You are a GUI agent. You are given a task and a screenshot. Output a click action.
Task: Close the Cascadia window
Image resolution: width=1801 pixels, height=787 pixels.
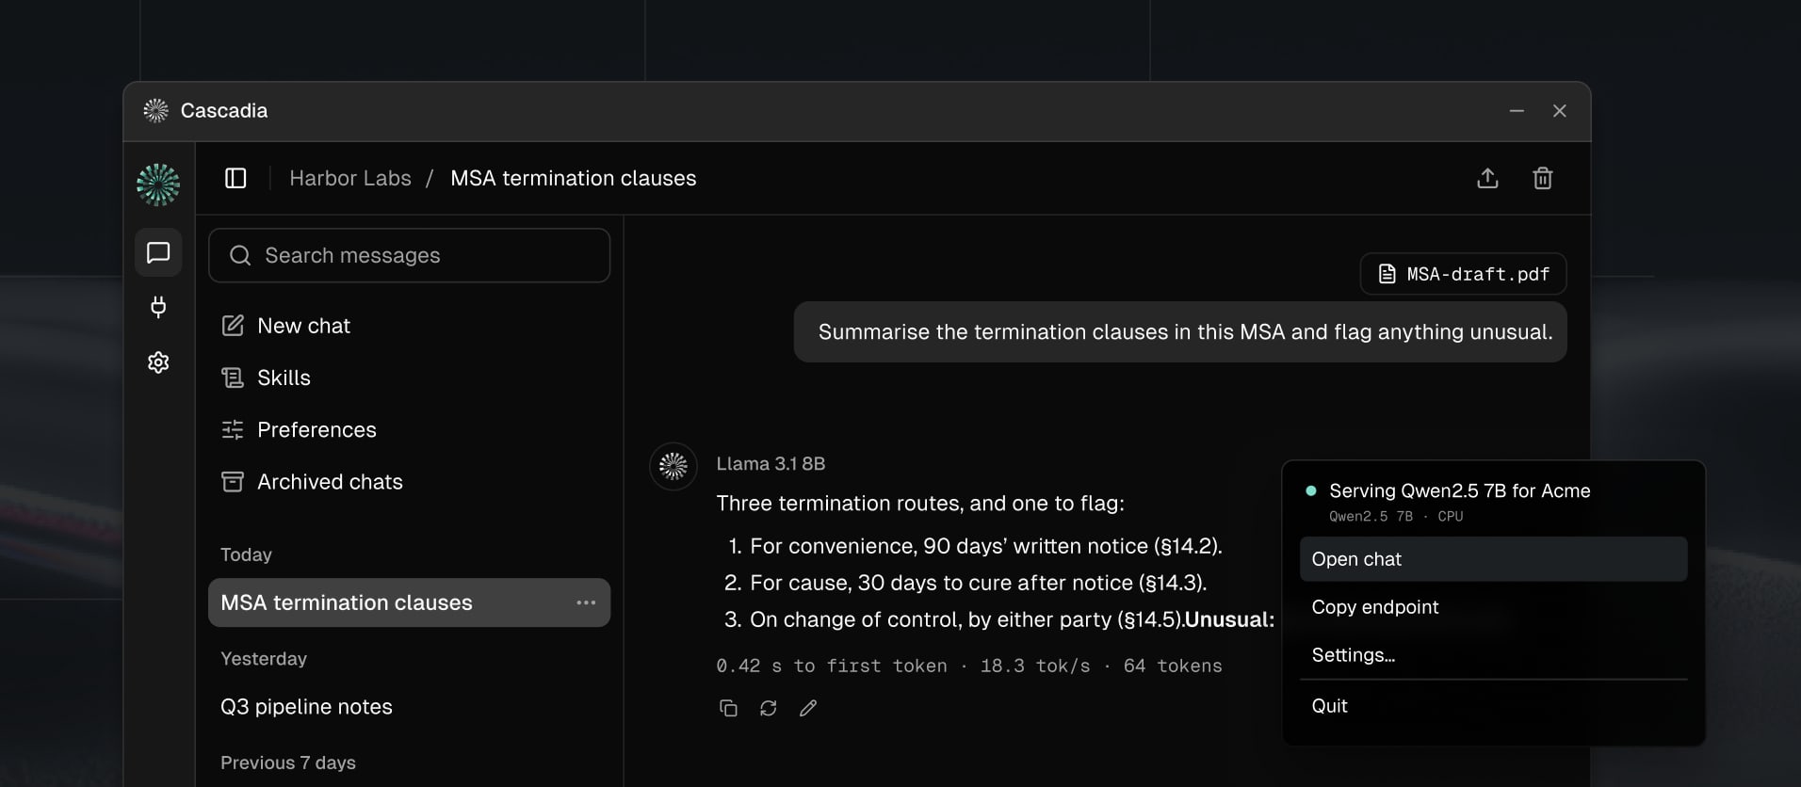pyautogui.click(x=1560, y=111)
